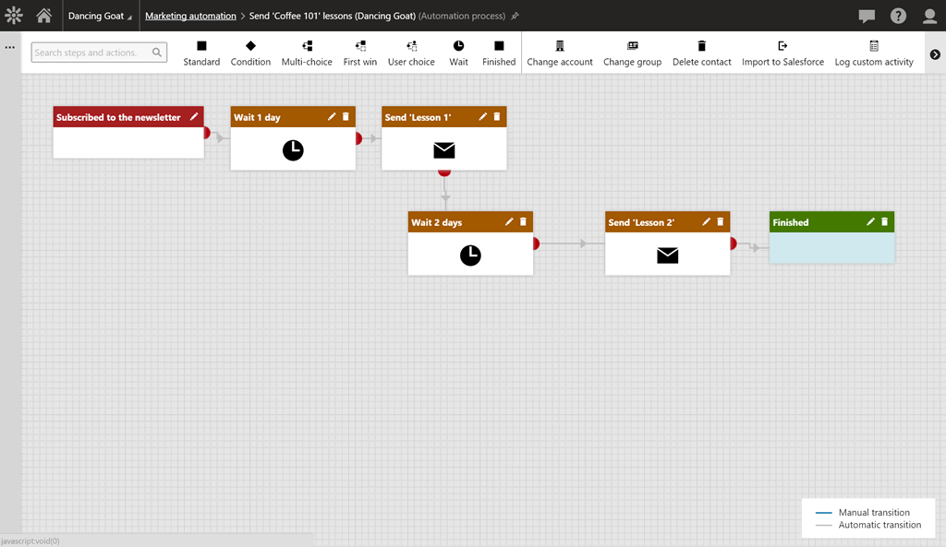Click the red connector on 'Wait 2 days'
The image size is (946, 547).
[536, 244]
